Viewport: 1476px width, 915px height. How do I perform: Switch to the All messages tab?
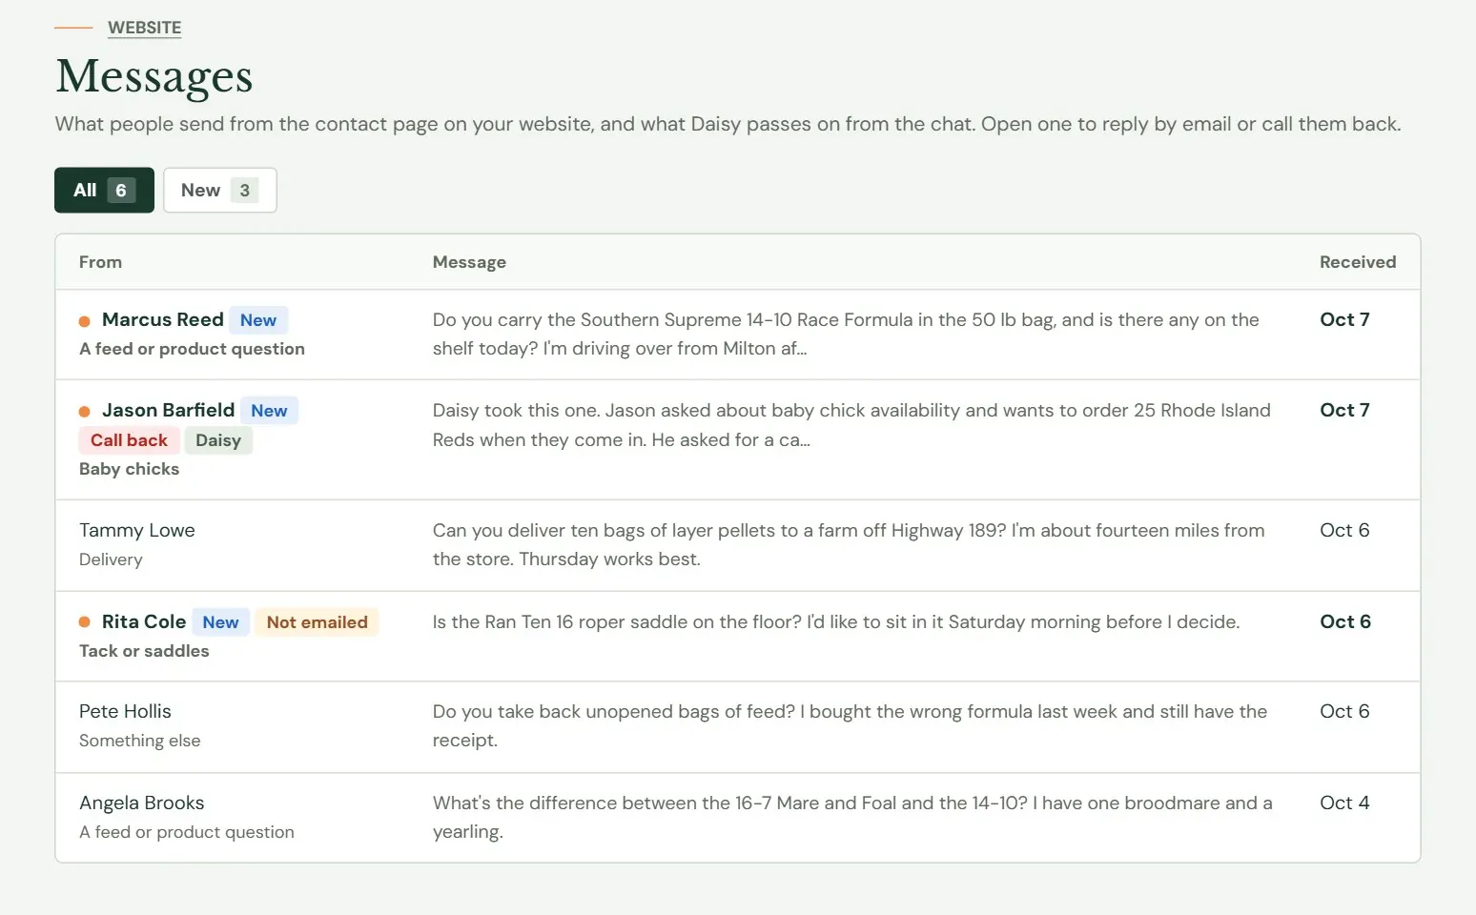pyautogui.click(x=104, y=190)
